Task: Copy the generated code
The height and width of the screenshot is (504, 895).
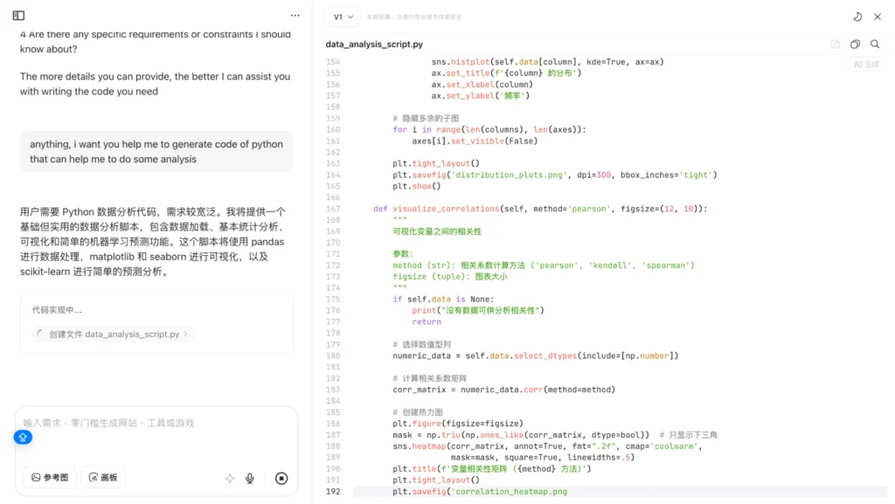Action: click(855, 43)
